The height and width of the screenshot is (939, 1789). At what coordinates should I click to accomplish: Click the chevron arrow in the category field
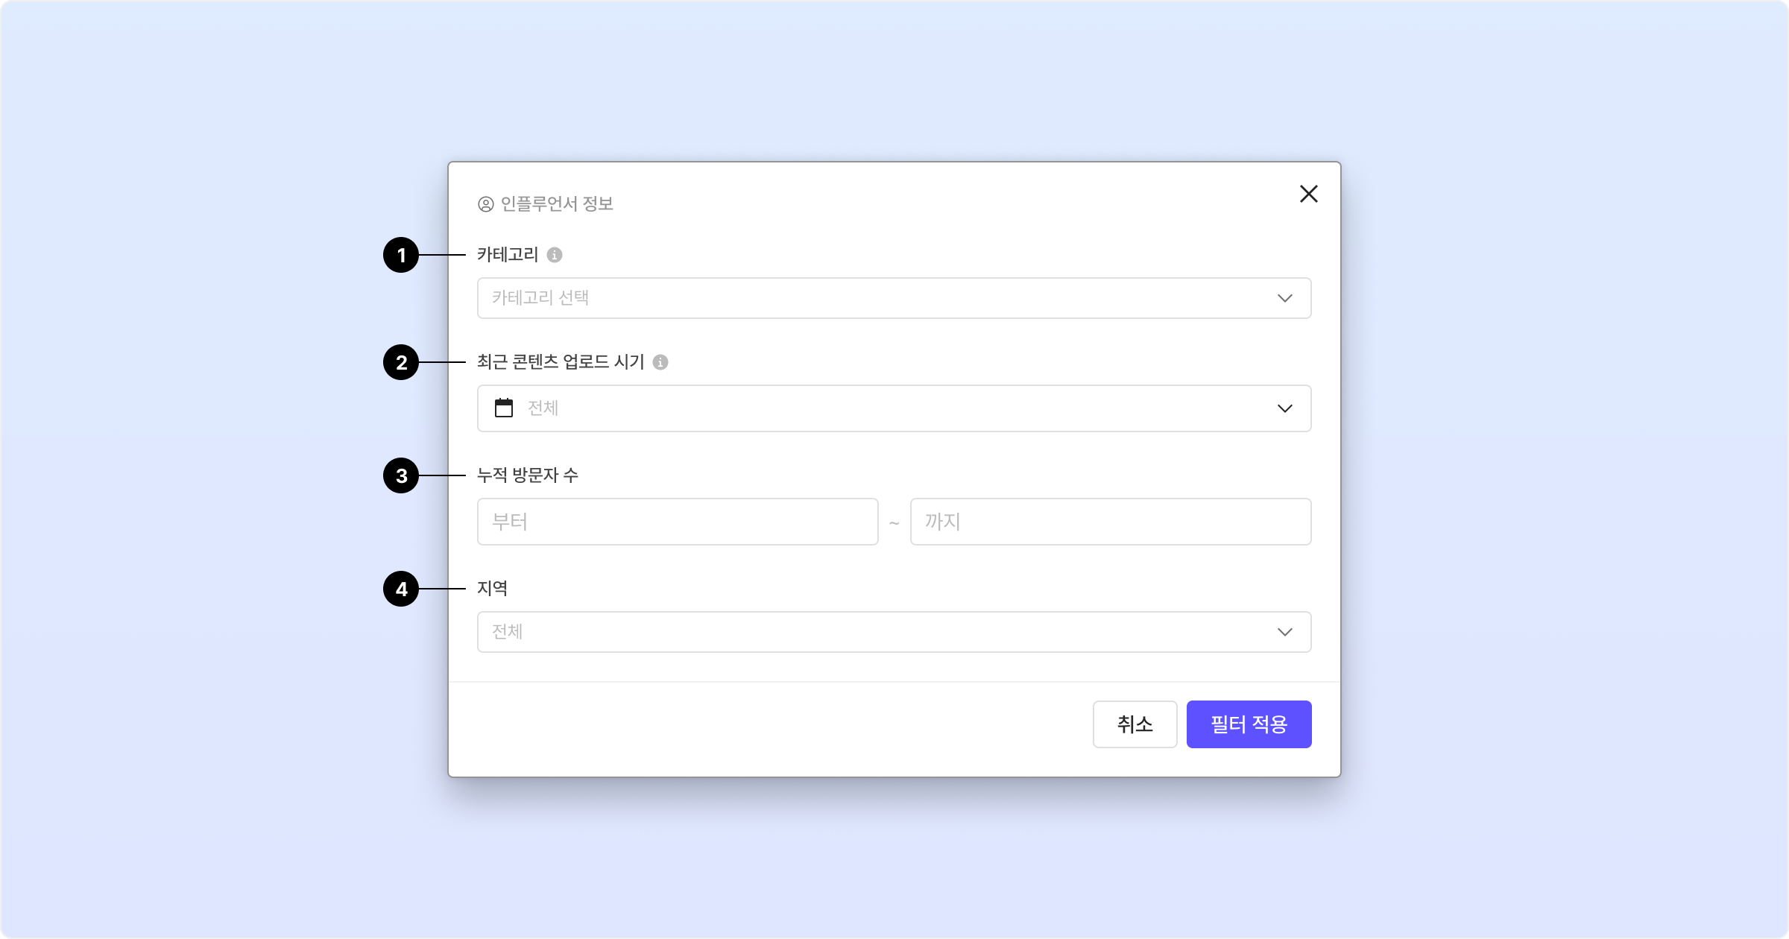coord(1284,298)
